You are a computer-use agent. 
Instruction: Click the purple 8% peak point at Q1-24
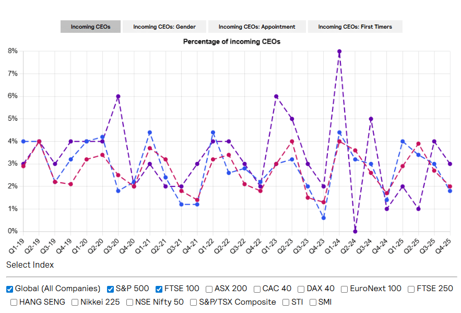[339, 52]
